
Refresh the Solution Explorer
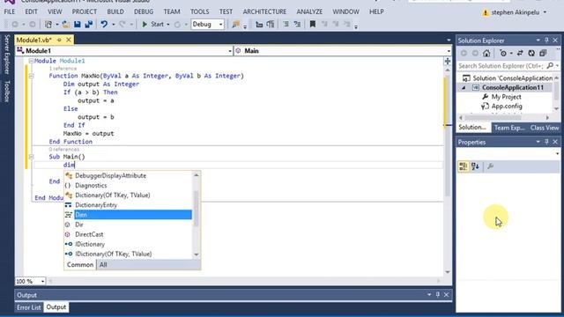click(x=531, y=53)
